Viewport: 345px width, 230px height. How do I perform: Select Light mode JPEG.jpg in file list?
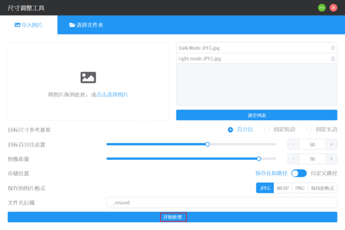point(256,59)
